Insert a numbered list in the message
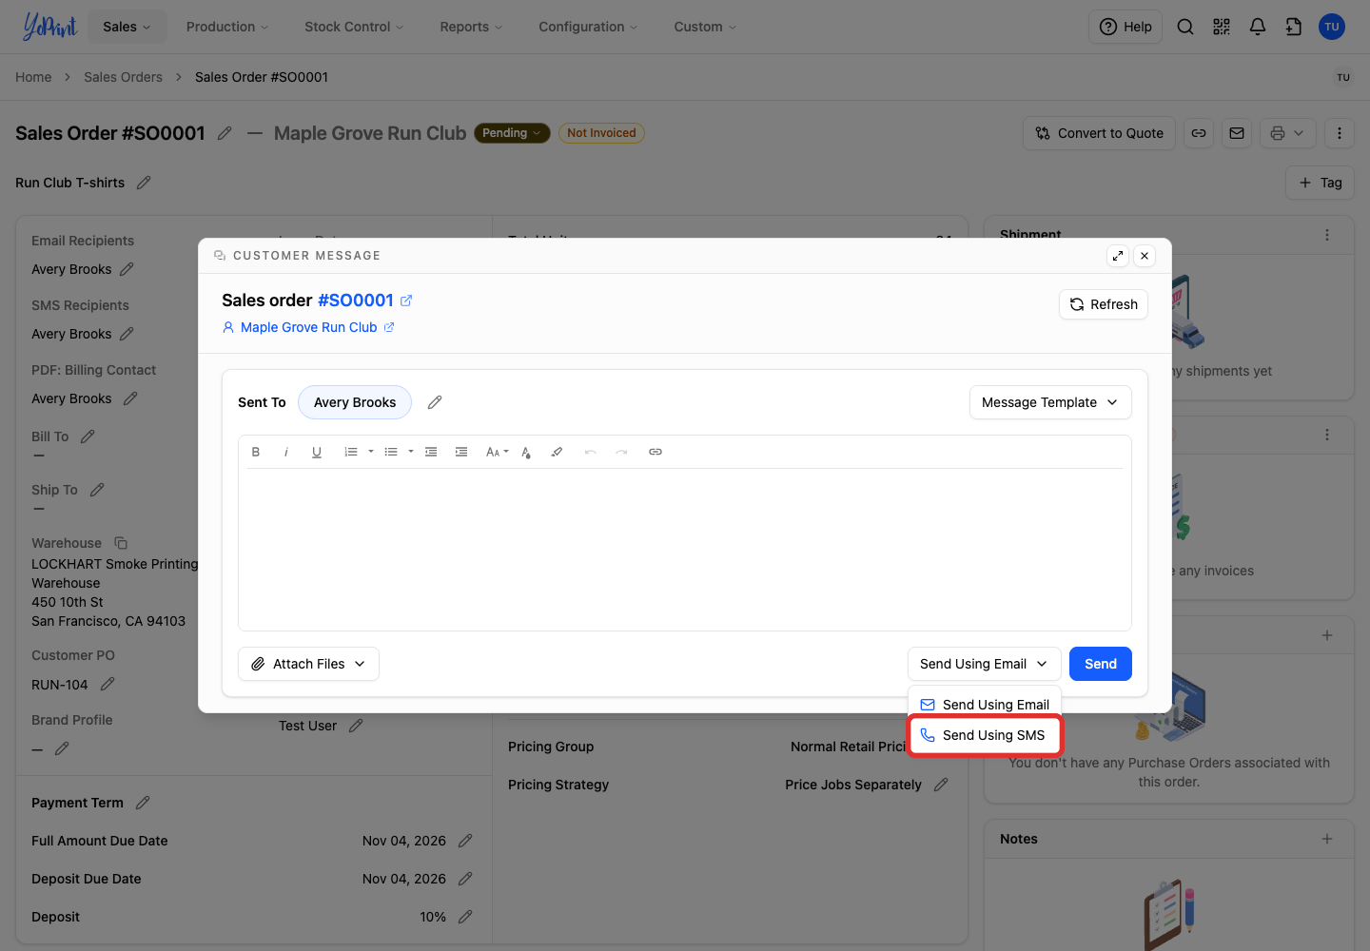Viewport: 1370px width, 951px height. tap(351, 452)
